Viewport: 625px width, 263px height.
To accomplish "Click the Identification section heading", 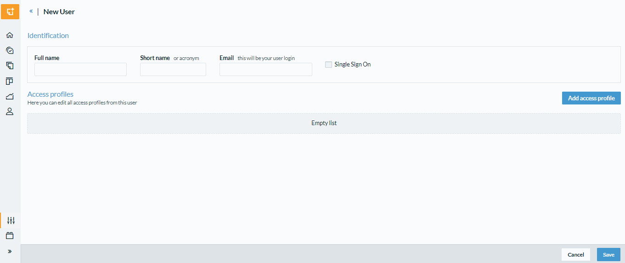I will 48,35.
